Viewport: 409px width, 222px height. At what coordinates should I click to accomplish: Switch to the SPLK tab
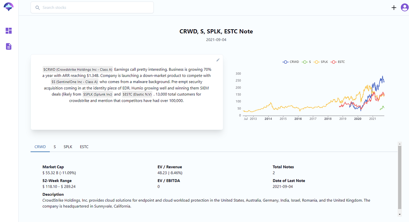pos(68,147)
